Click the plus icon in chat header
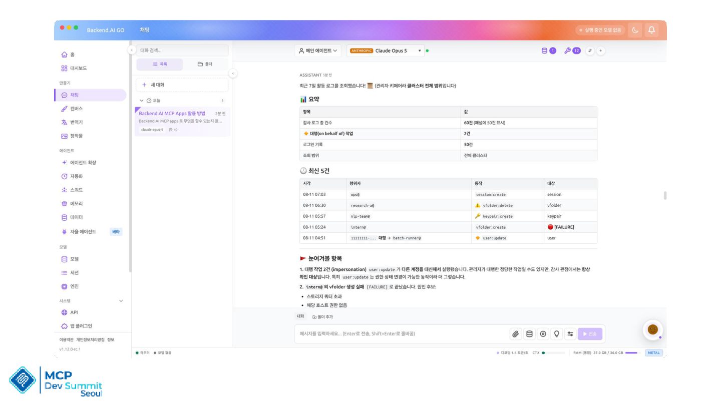The height and width of the screenshot is (406, 721). tap(601, 51)
